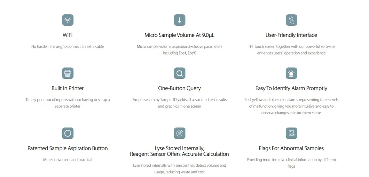The height and width of the screenshot is (177, 369).
Task: Select the One-Button Query heading
Action: 179,88
